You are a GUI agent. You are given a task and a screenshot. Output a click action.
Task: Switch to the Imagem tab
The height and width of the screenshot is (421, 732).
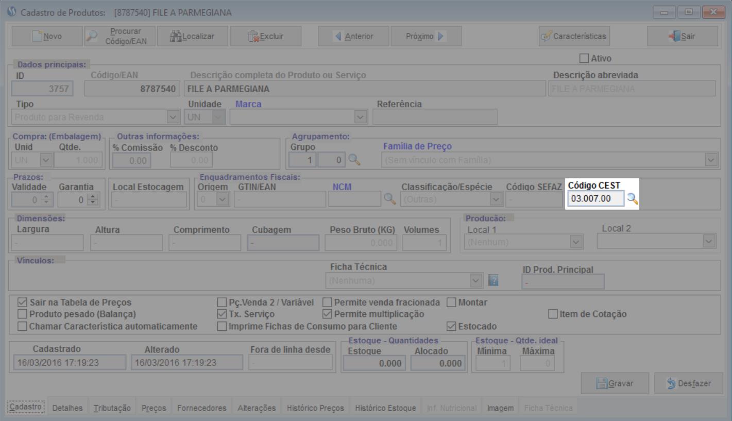coord(501,408)
